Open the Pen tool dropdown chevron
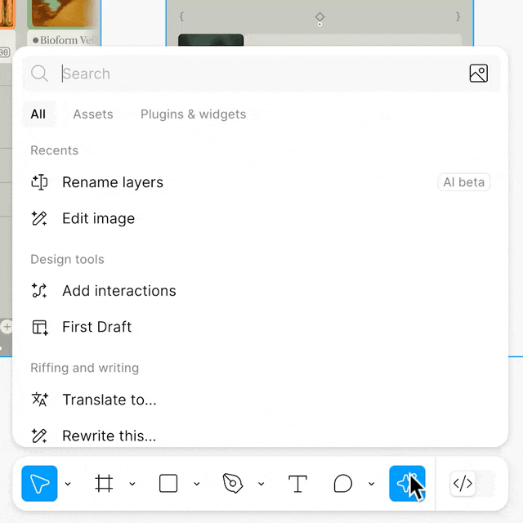Image resolution: width=523 pixels, height=523 pixels. click(x=261, y=484)
